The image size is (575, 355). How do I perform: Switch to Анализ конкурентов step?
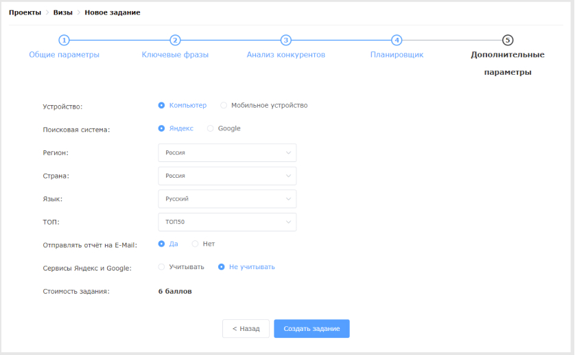coord(285,55)
